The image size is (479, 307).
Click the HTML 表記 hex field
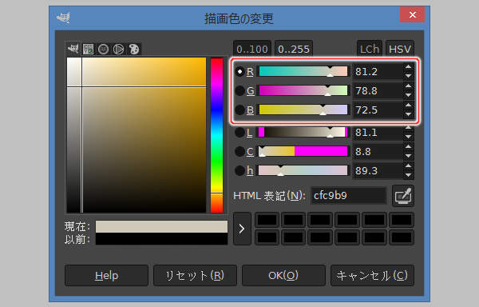tap(349, 196)
